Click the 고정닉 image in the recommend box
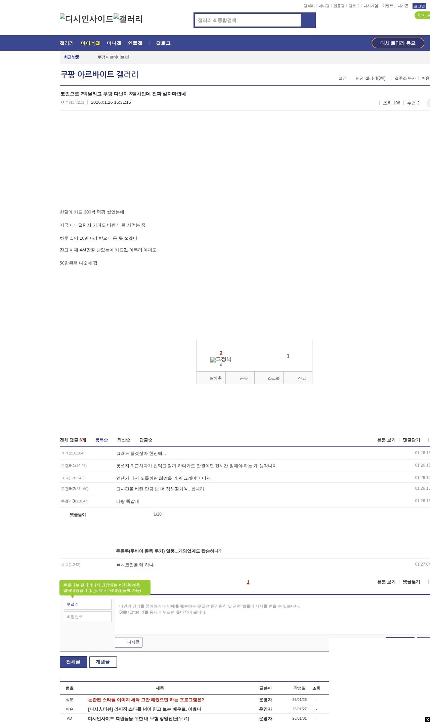The width and height of the screenshot is (430, 722). [x=221, y=359]
